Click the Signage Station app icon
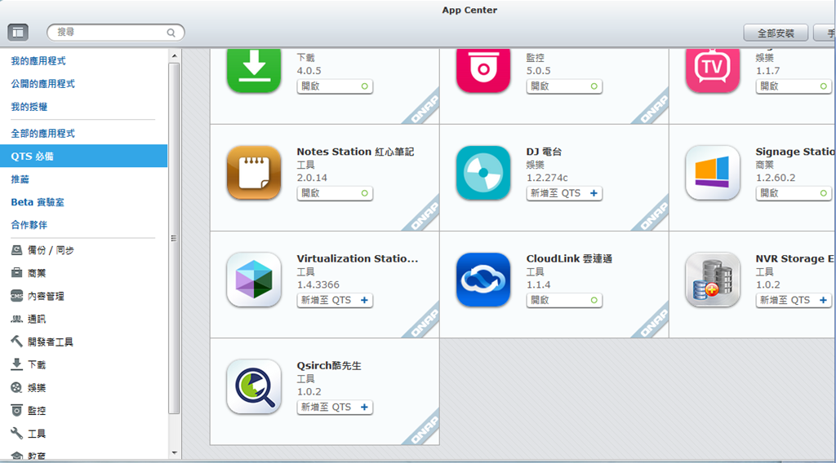The image size is (836, 463). click(x=712, y=173)
